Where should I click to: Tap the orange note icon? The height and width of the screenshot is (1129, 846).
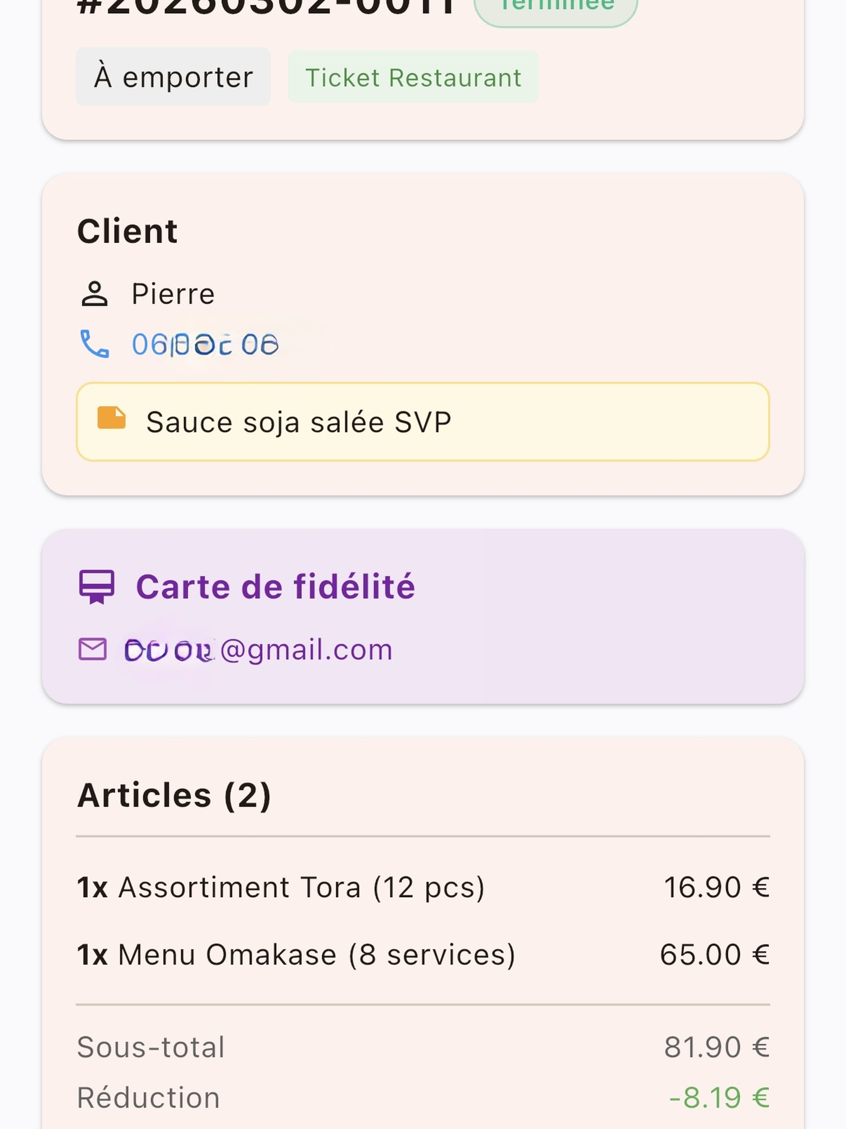pyautogui.click(x=111, y=419)
